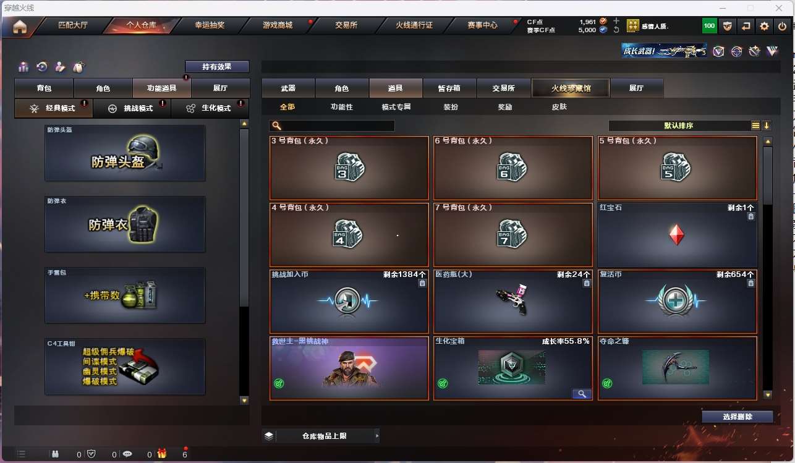Screen dimensions: 795x463
Task: Open the 默认排序 sort dropdown
Action: coord(679,125)
